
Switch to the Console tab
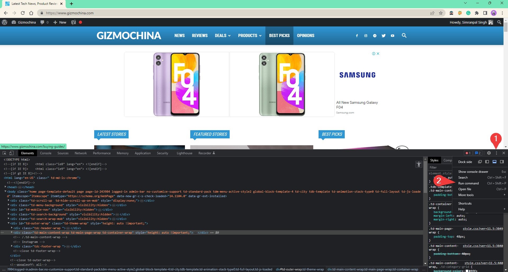coord(46,153)
